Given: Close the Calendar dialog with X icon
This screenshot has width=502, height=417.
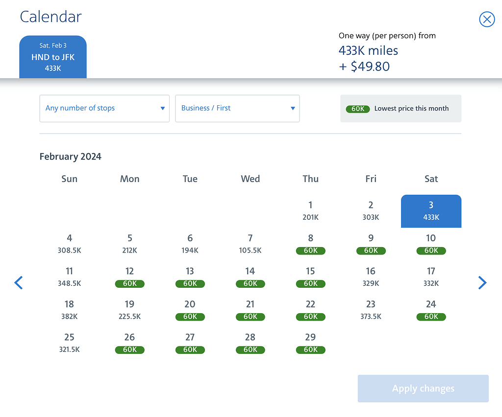Looking at the screenshot, I should click(486, 20).
